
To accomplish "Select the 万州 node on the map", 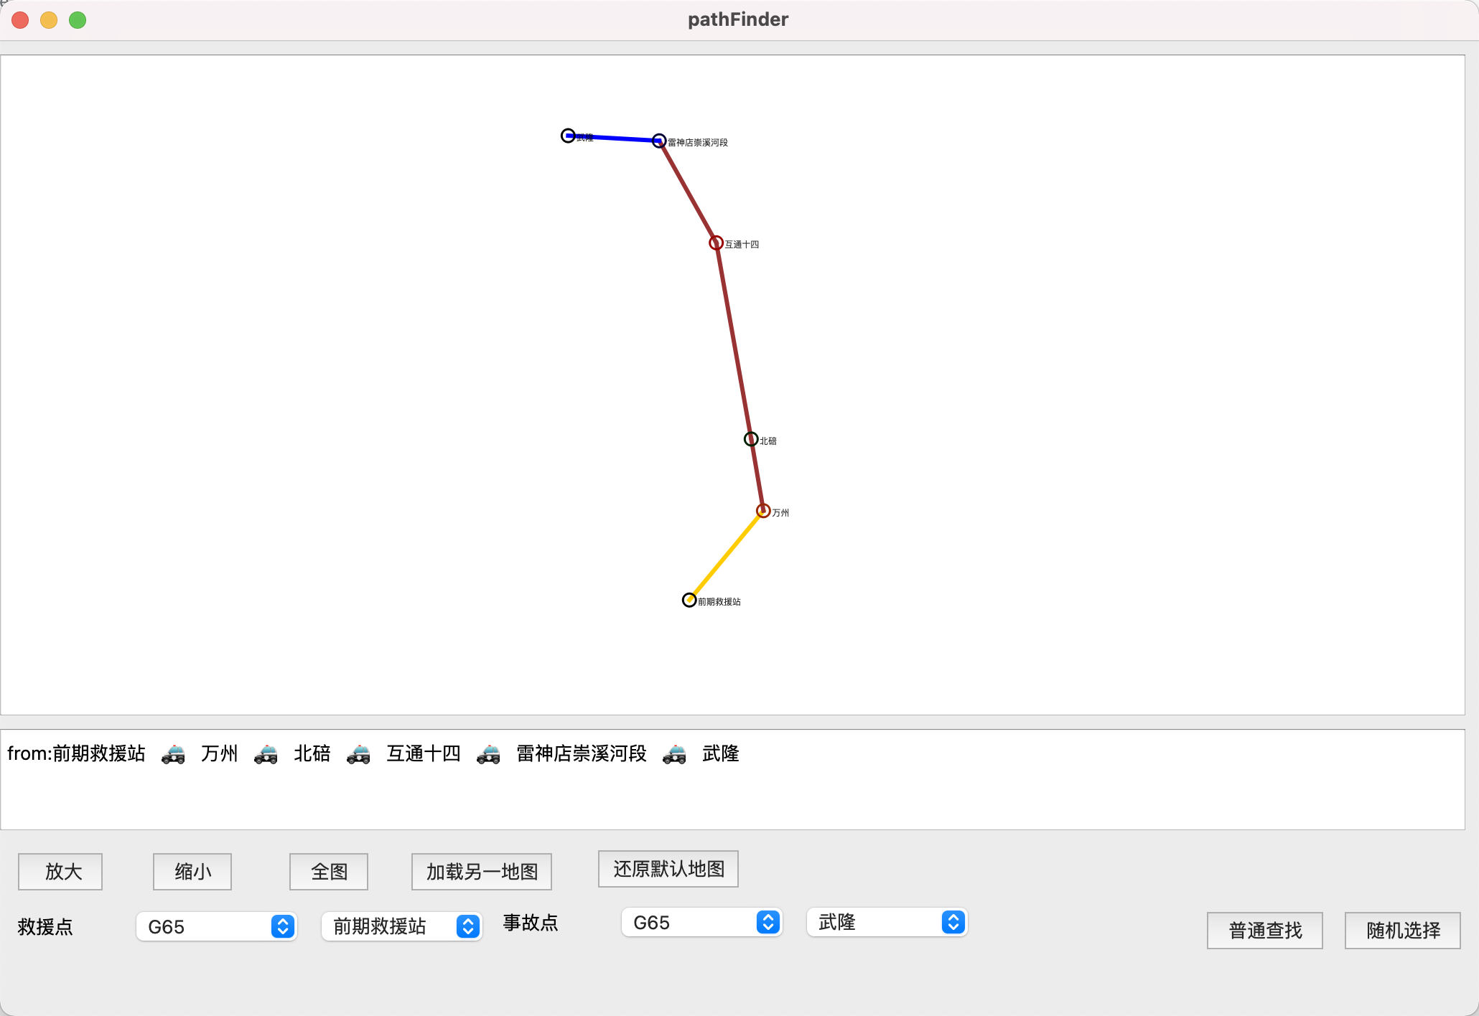I will pyautogui.click(x=763, y=511).
